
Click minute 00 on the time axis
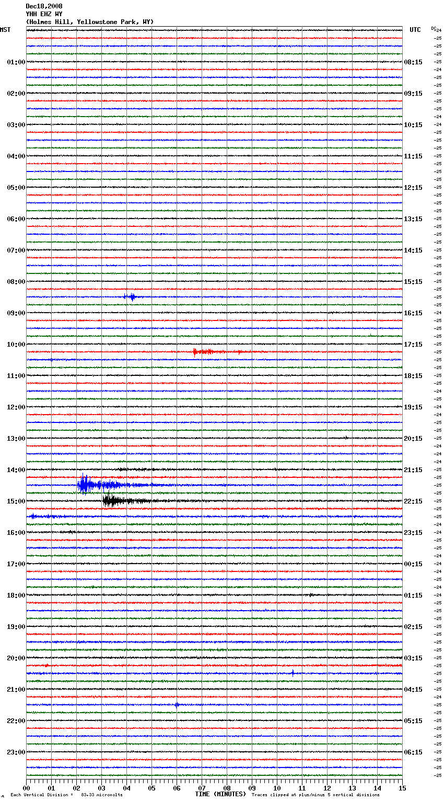tap(27, 788)
